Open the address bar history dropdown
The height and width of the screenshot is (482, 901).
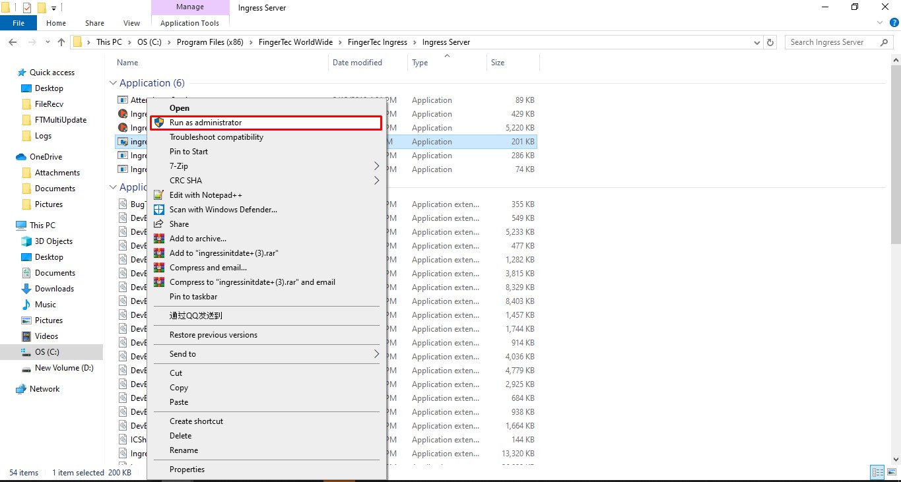(x=756, y=42)
